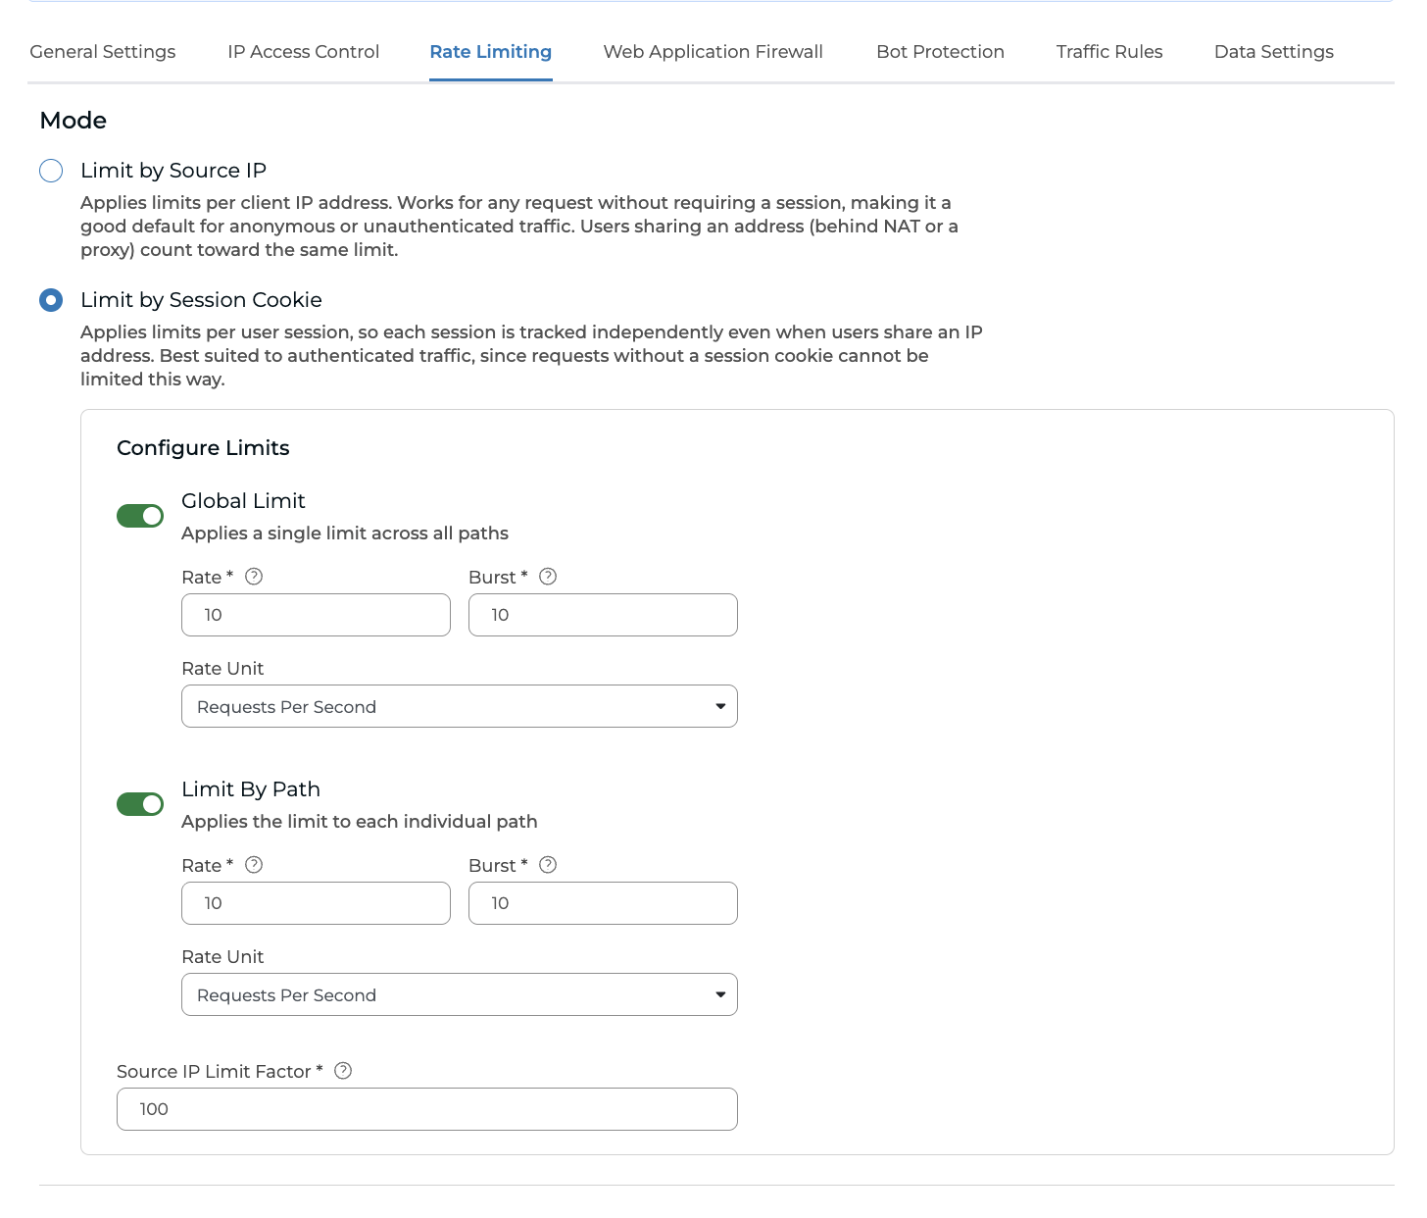Image resolution: width=1427 pixels, height=1218 pixels.
Task: Open the Bot Protection tab
Action: tap(941, 52)
